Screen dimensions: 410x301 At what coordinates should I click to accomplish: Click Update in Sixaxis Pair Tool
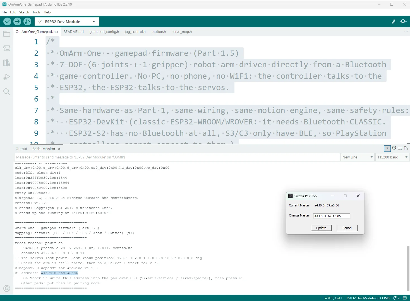321,228
